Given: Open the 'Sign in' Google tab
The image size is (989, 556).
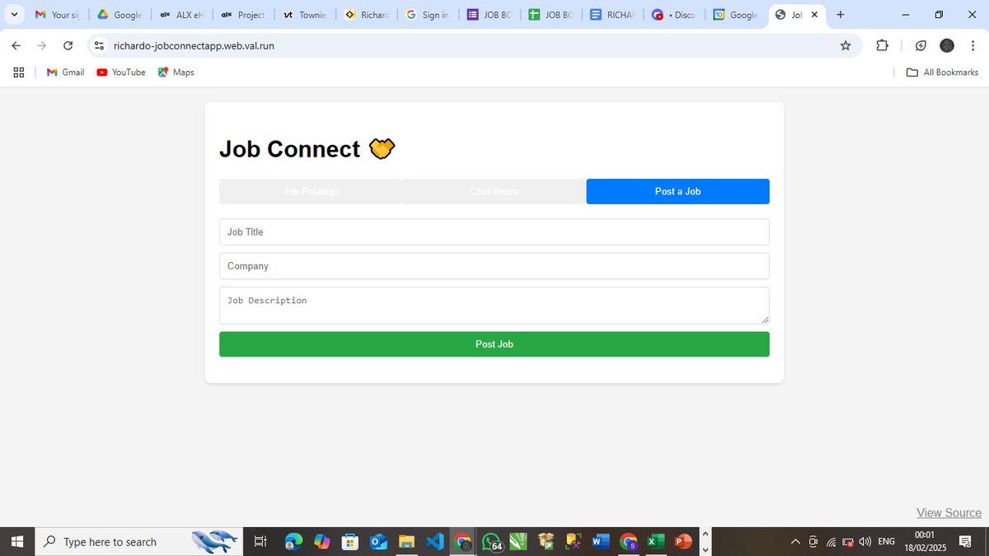Looking at the screenshot, I should (428, 15).
